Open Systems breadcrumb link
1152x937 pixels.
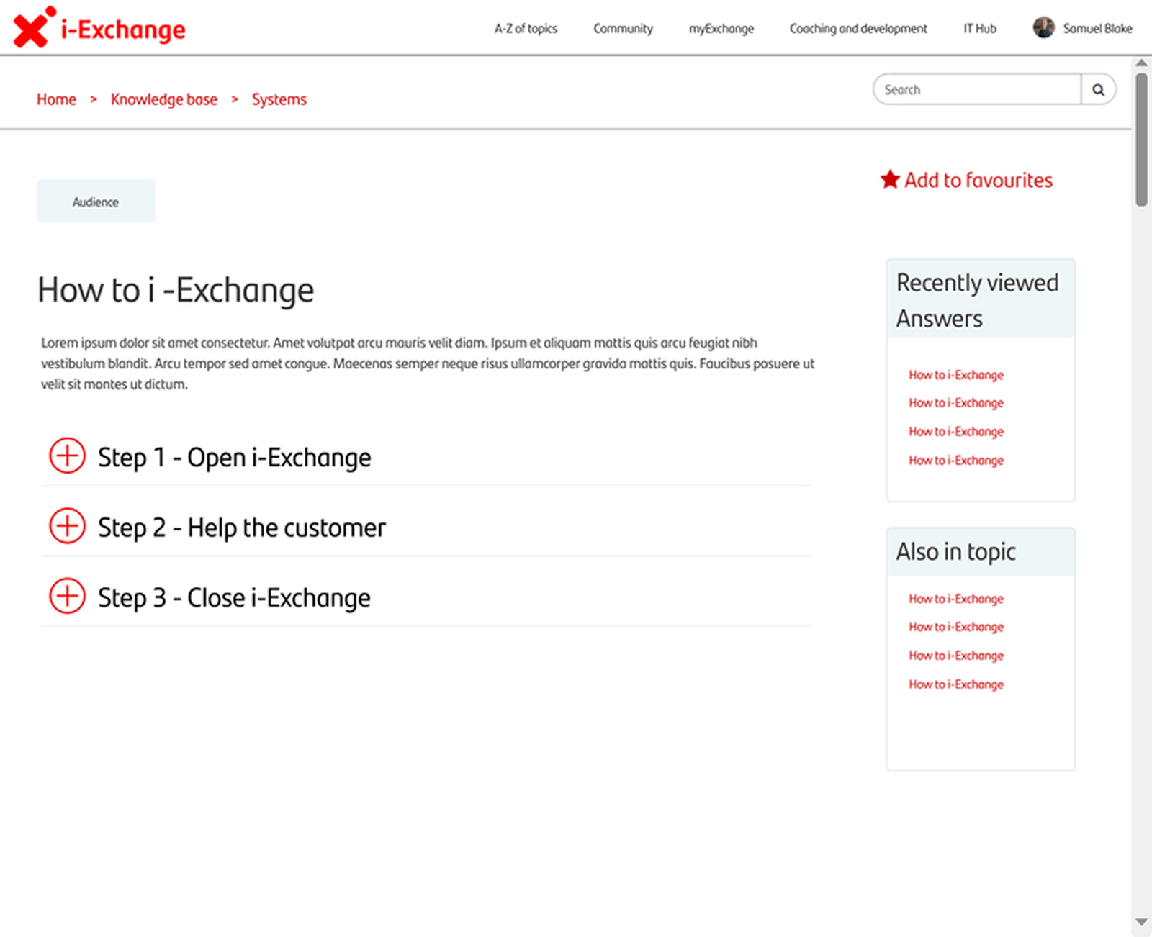pos(279,99)
